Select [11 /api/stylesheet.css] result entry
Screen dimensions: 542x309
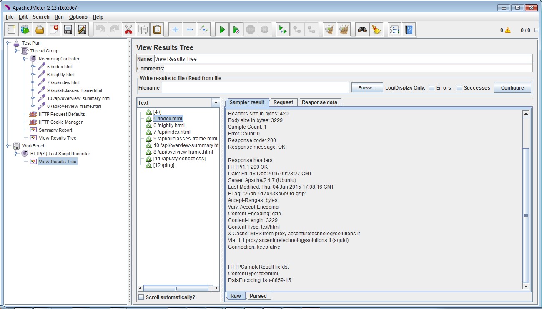click(179, 159)
